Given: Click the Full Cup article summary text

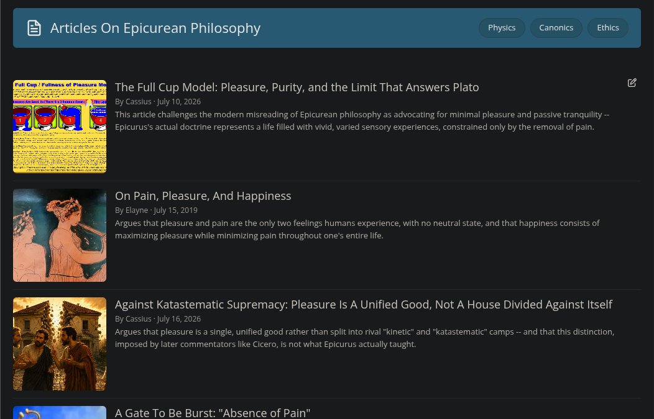Looking at the screenshot, I should click(x=362, y=121).
